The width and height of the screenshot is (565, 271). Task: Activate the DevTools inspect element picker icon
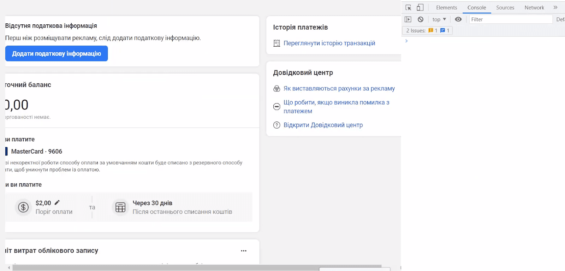pyautogui.click(x=409, y=7)
